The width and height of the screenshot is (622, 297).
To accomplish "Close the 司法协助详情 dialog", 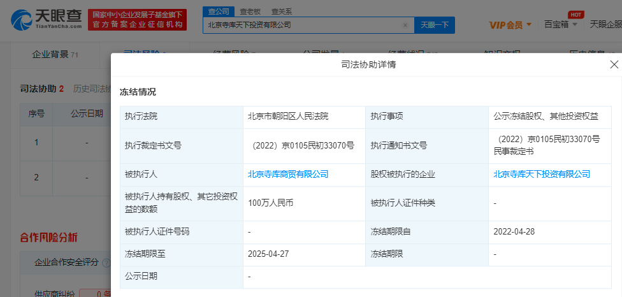I will pos(614,64).
